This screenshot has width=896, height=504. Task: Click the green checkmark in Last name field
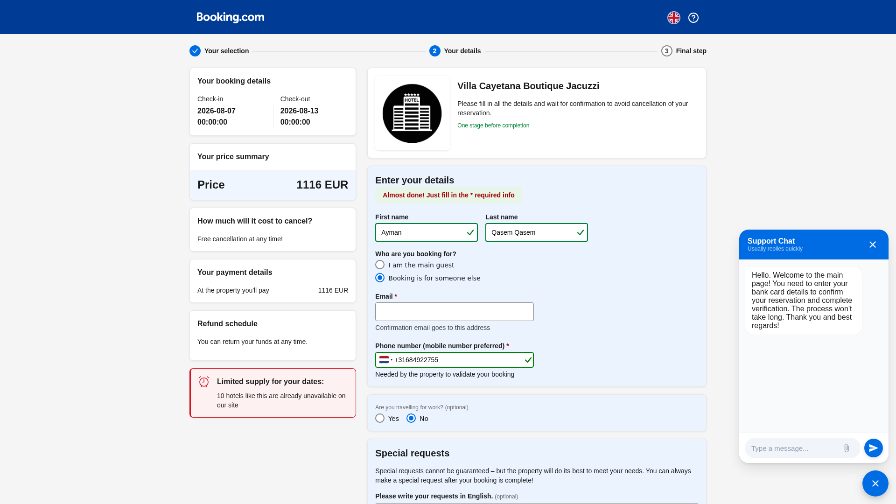[581, 232]
